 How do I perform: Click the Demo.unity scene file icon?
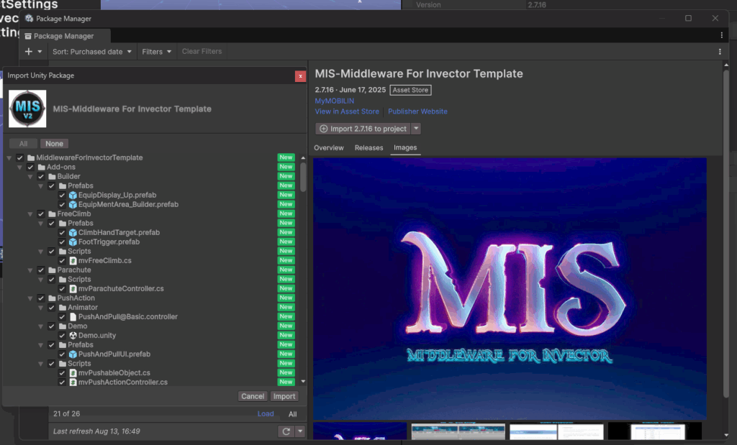coord(72,336)
